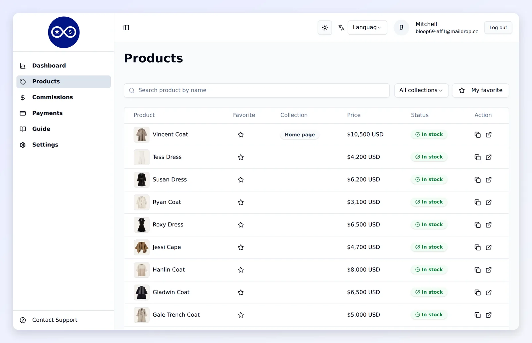
Task: Favorite the Hanlin Coat with star
Action: 241,270
